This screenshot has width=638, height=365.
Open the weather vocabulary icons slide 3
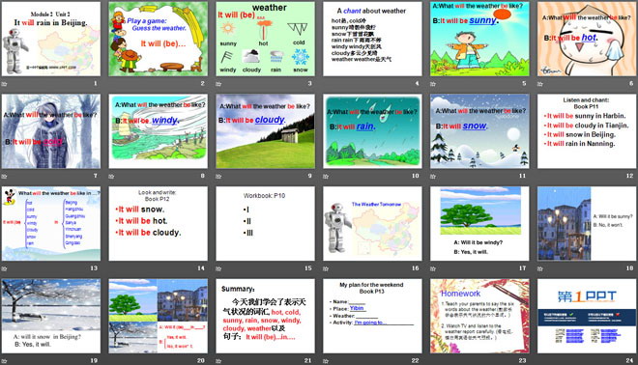coord(265,39)
